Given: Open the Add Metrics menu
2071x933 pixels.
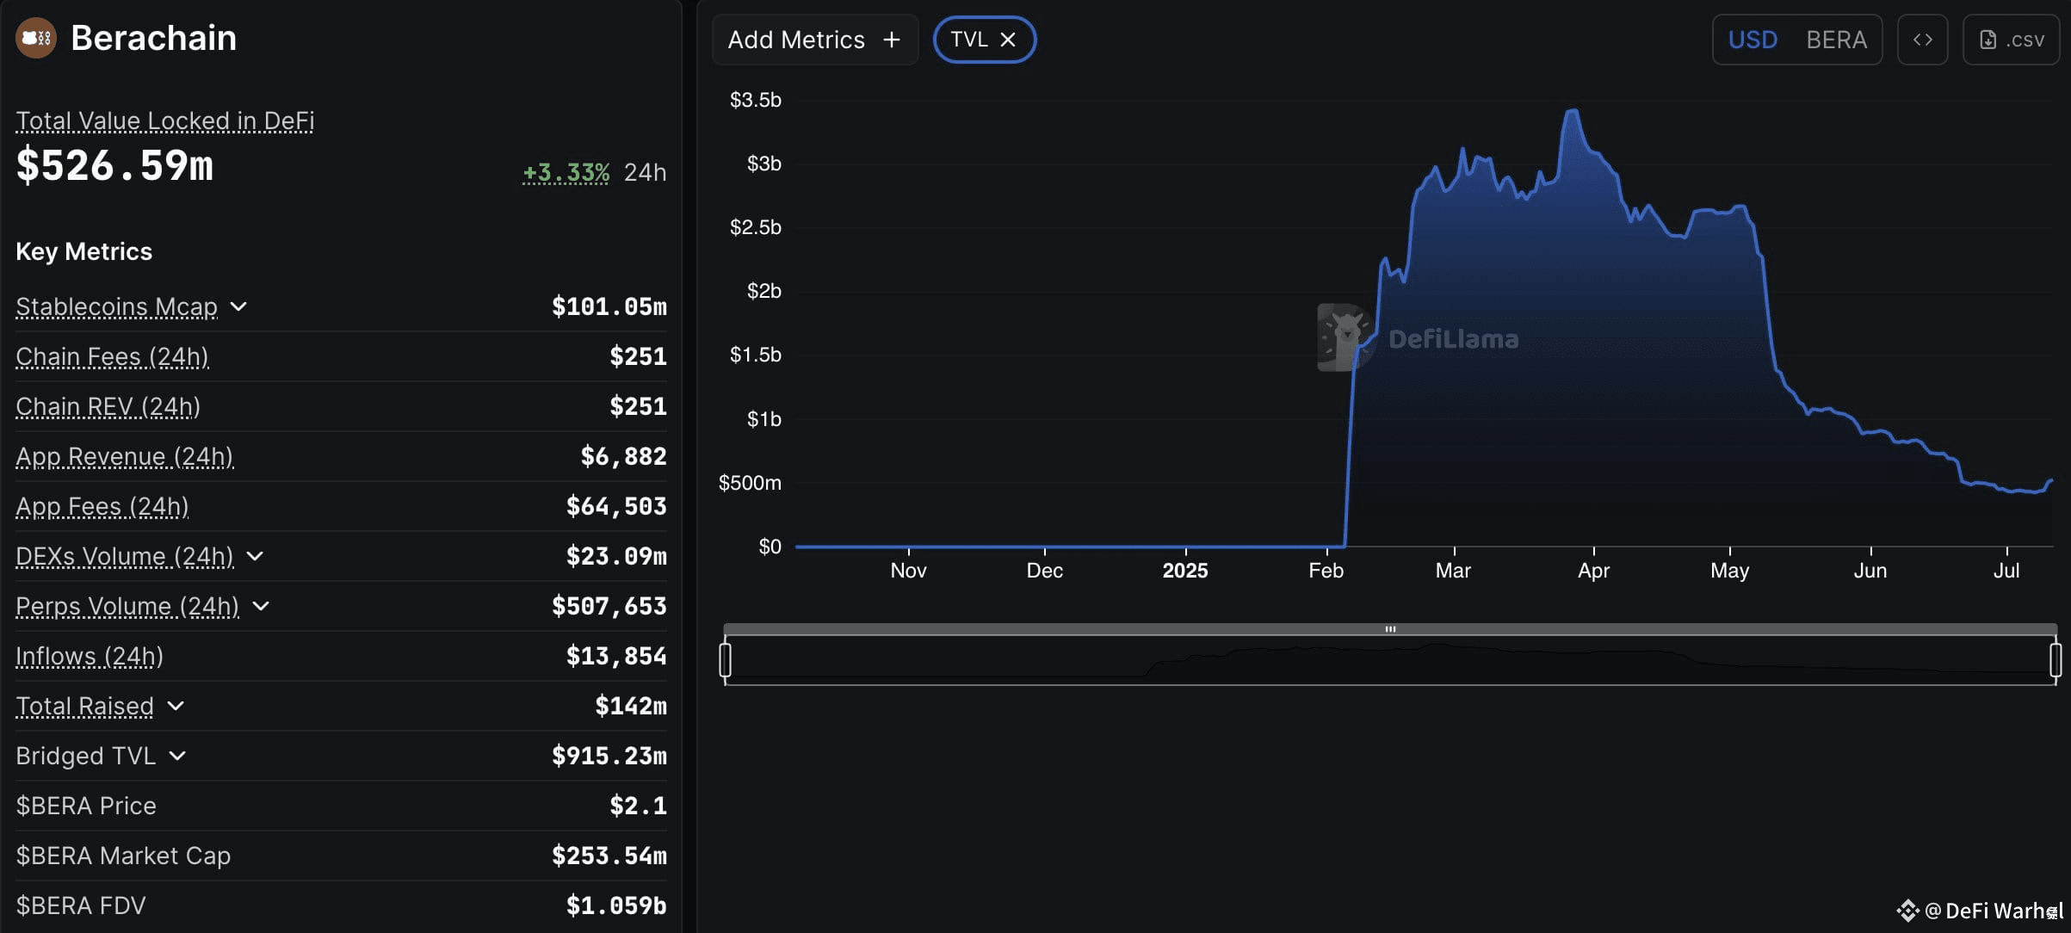Looking at the screenshot, I should [814, 40].
